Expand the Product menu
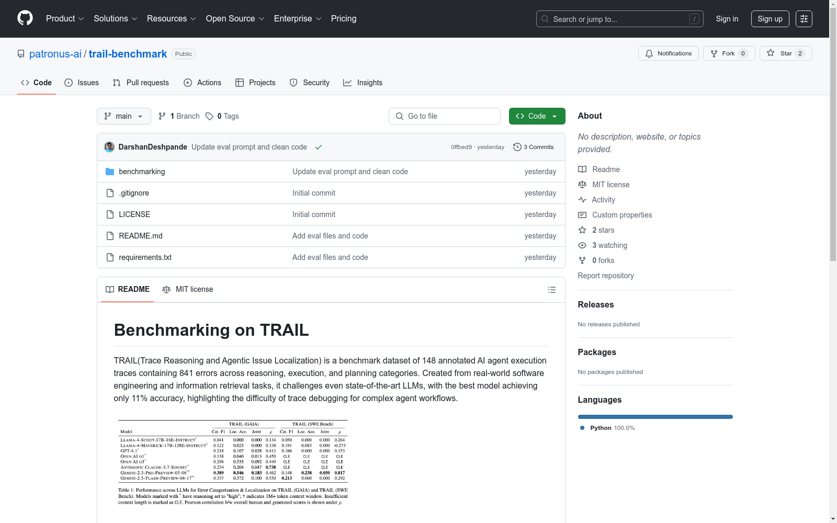Viewport: 837px width, 523px height. [65, 19]
